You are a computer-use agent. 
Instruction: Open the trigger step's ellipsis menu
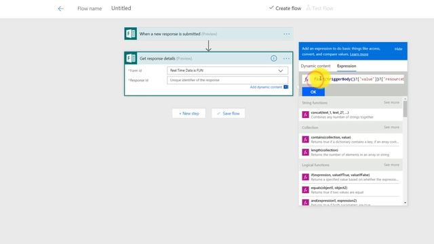click(286, 34)
